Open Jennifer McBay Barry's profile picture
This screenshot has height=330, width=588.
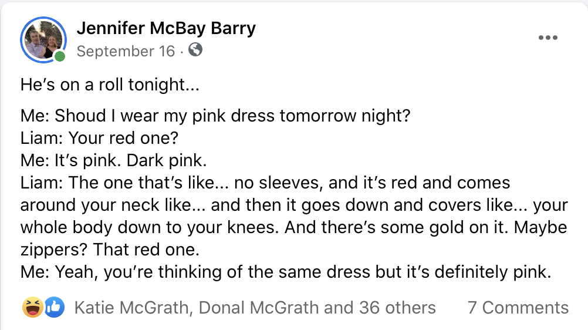coord(42,40)
